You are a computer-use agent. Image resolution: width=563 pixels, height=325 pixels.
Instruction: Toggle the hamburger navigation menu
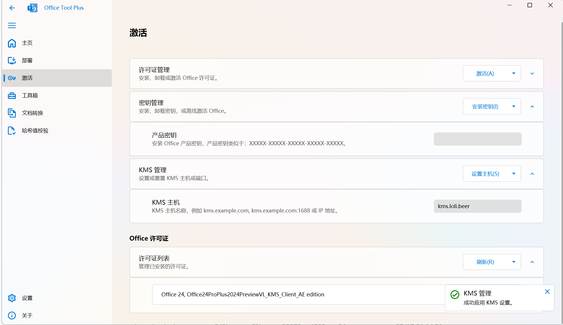[x=12, y=25]
